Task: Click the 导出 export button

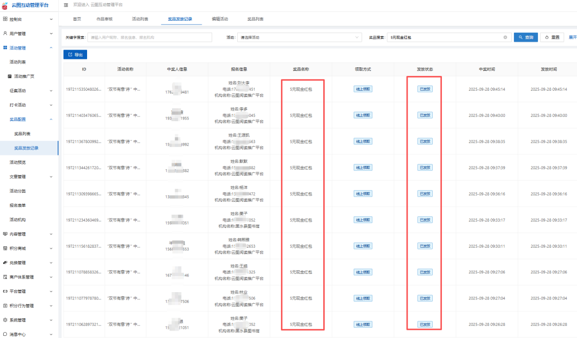Action: tap(75, 54)
